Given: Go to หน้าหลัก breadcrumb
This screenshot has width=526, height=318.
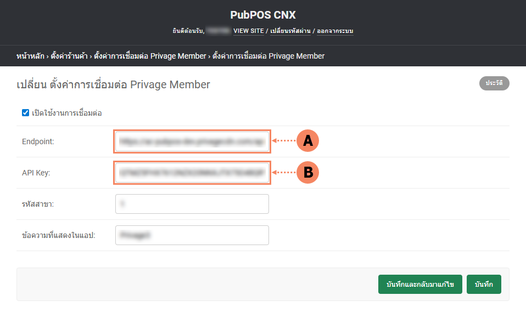Looking at the screenshot, I should (x=30, y=56).
